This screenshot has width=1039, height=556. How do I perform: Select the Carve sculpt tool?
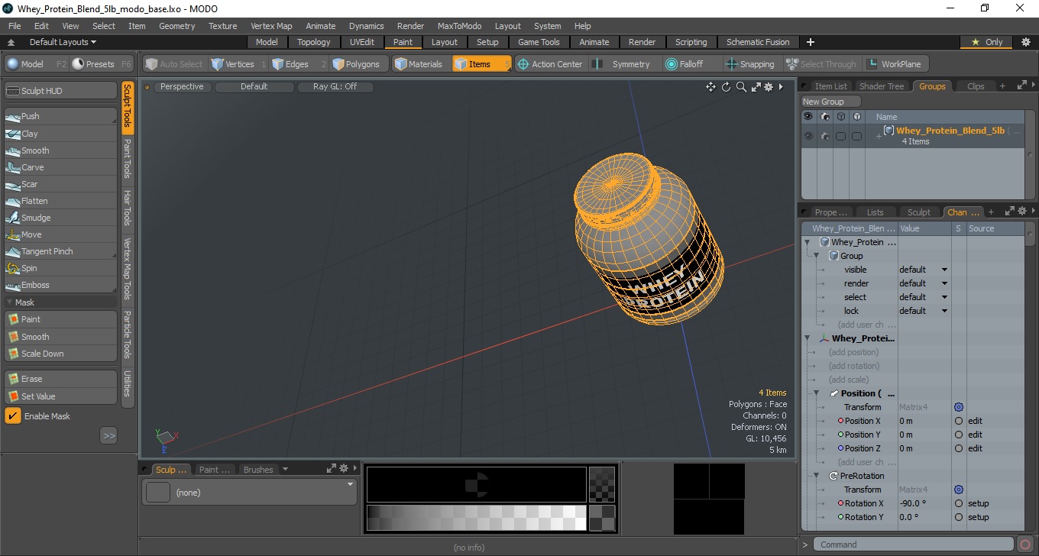pyautogui.click(x=61, y=167)
